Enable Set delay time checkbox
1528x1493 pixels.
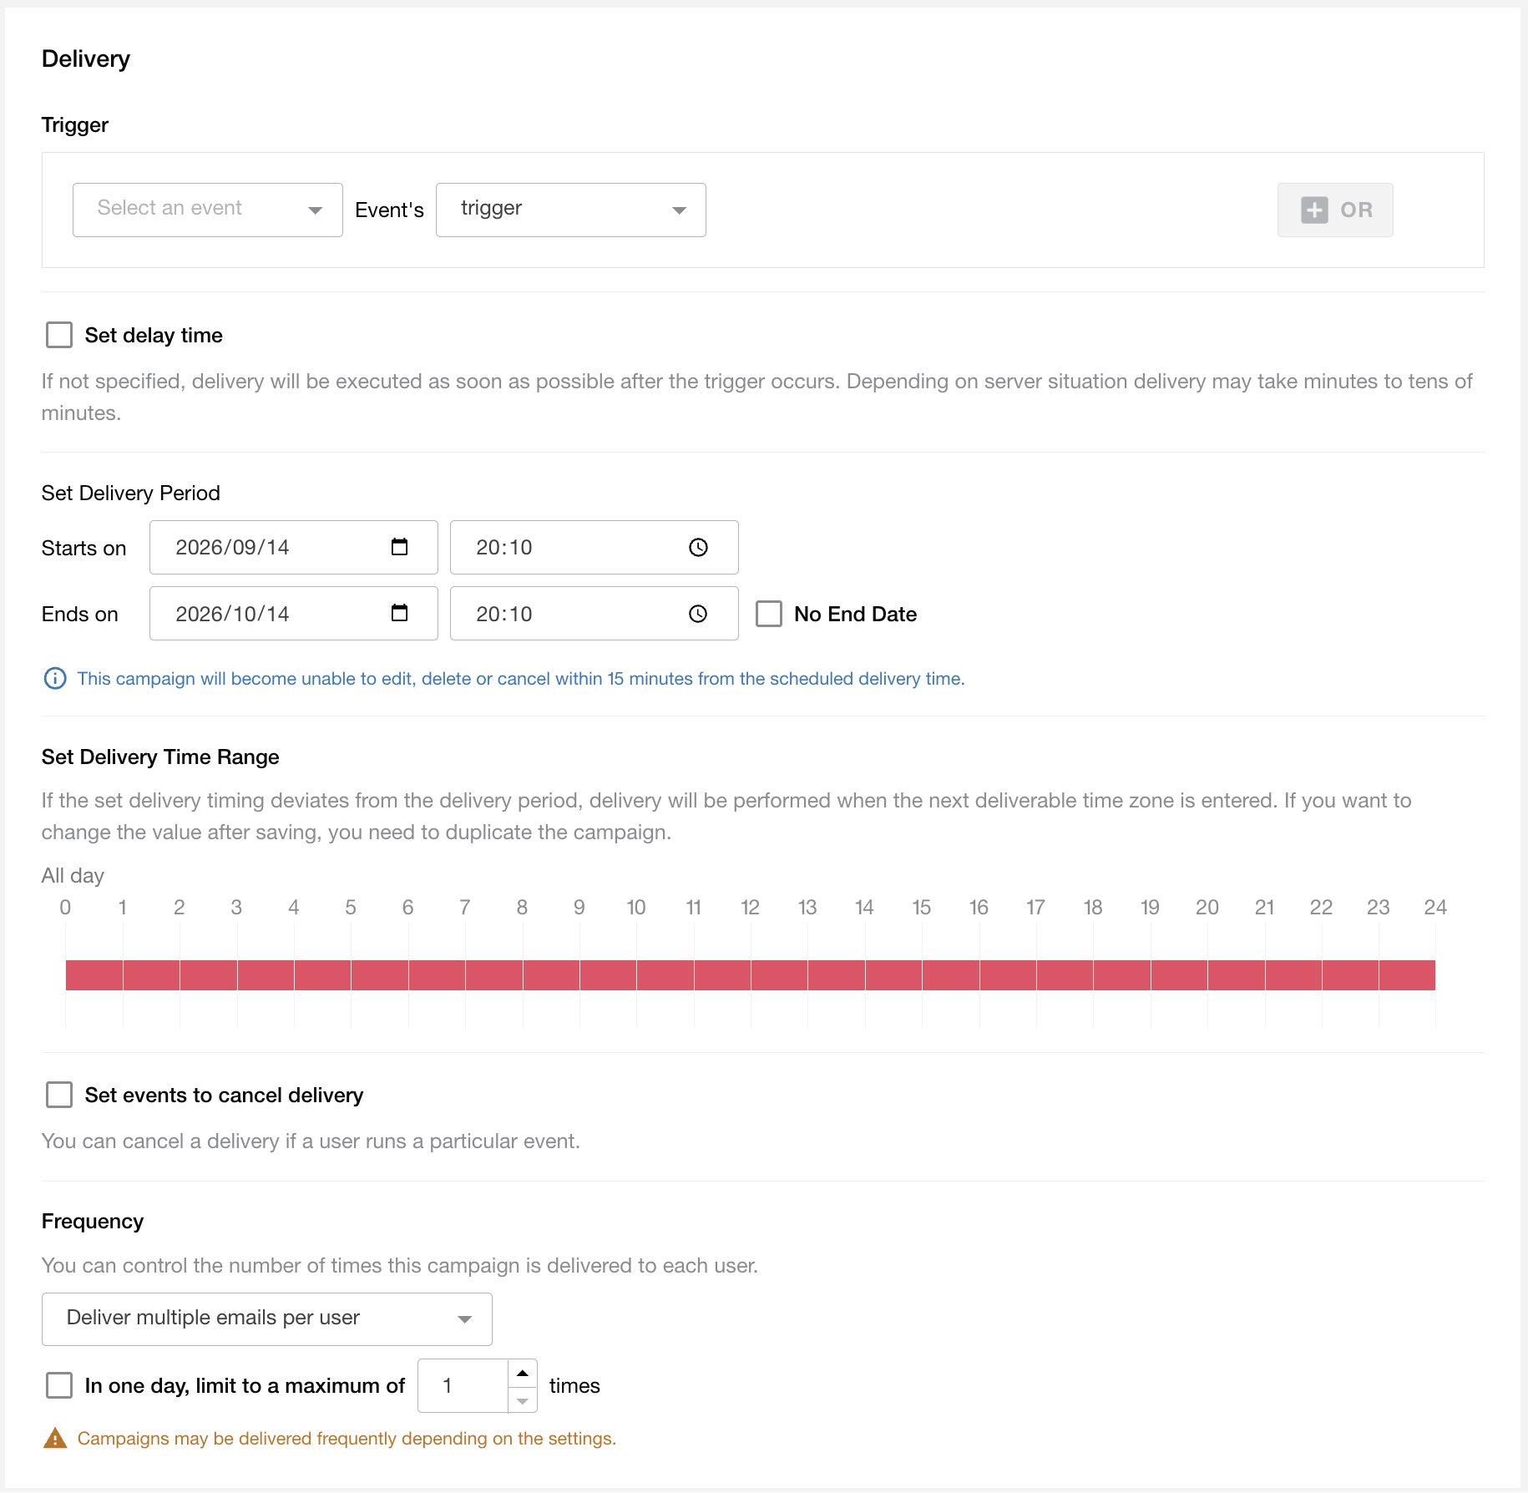coord(59,335)
